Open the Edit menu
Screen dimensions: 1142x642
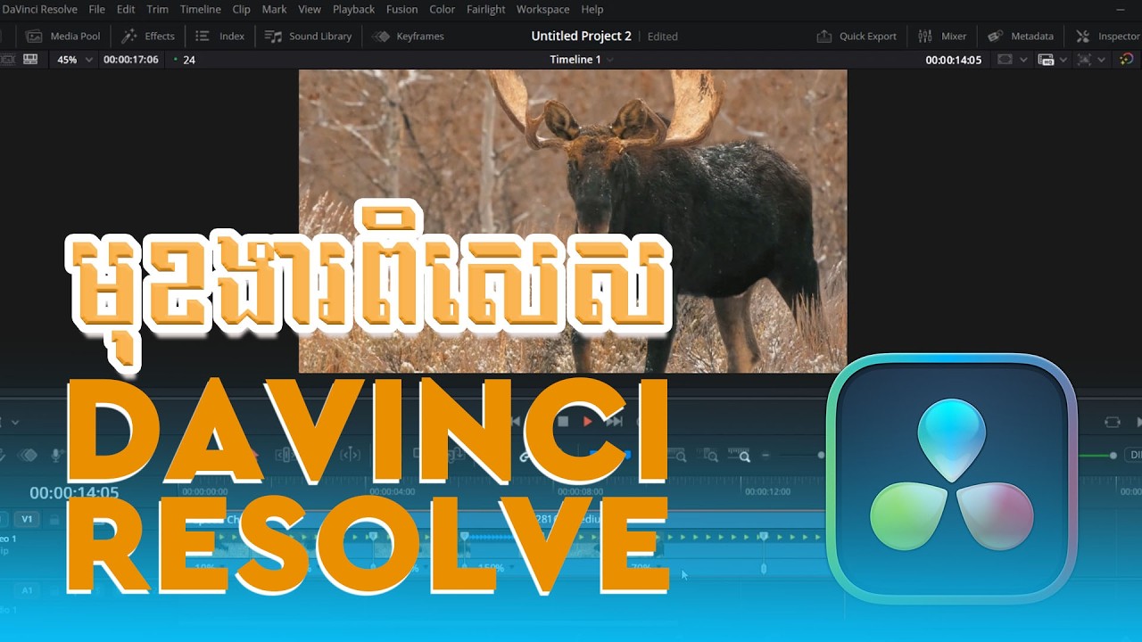[126, 9]
